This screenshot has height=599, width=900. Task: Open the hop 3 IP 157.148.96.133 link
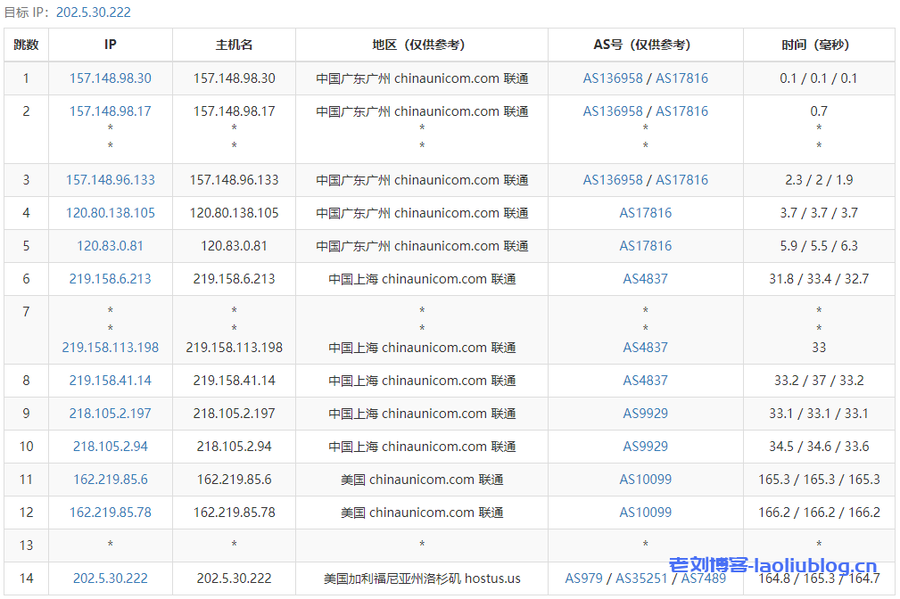(110, 179)
